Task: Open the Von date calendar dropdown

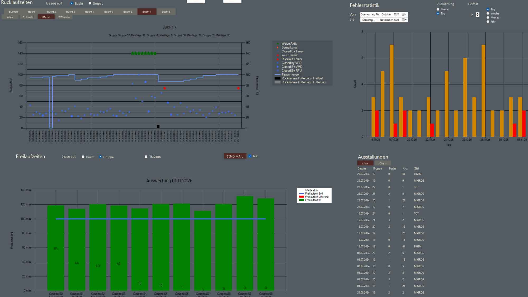Action: [404, 14]
